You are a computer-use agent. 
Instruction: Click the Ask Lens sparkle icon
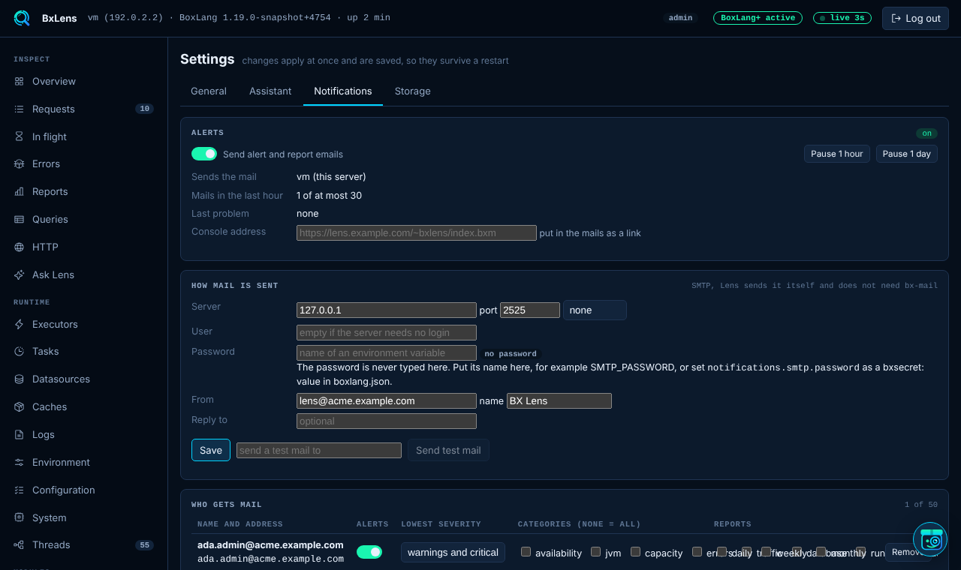point(20,274)
